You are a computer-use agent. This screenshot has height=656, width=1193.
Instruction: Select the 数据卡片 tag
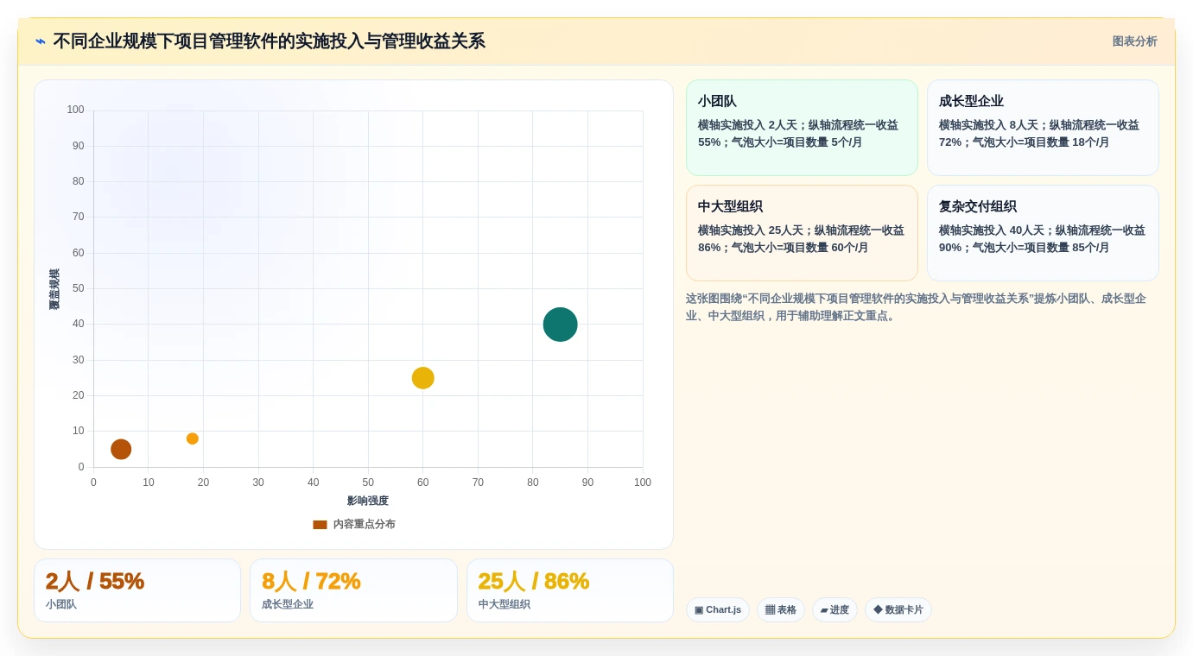[x=898, y=609]
